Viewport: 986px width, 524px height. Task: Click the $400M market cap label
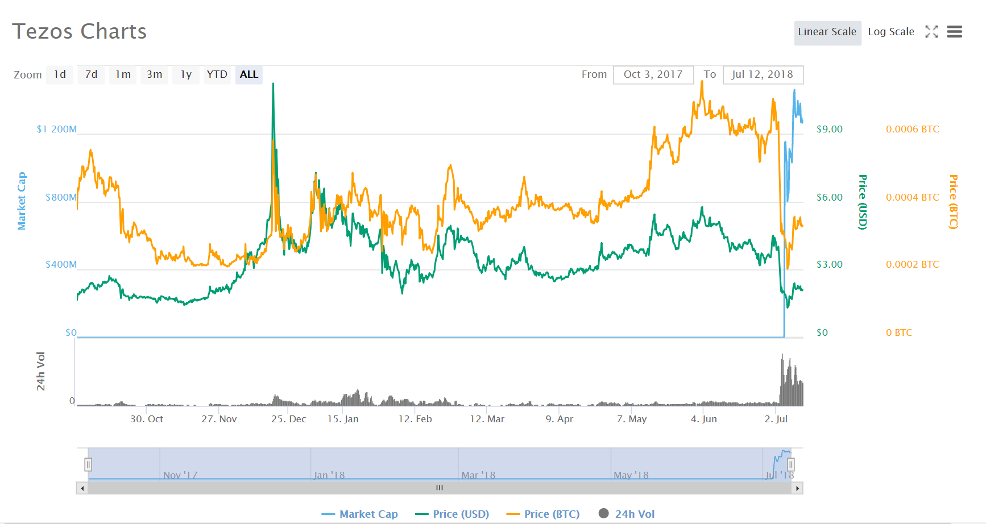pyautogui.click(x=61, y=264)
